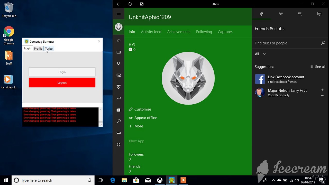Click See all suggestions
The image size is (329, 185).
318,67
